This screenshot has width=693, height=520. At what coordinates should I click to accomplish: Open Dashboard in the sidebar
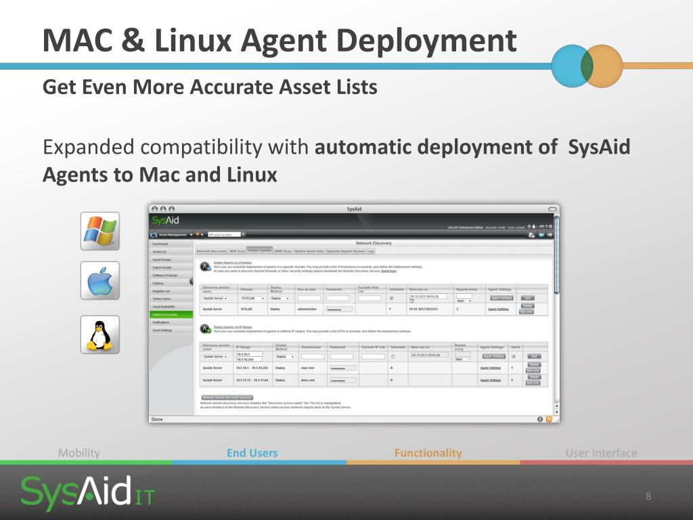click(x=171, y=244)
